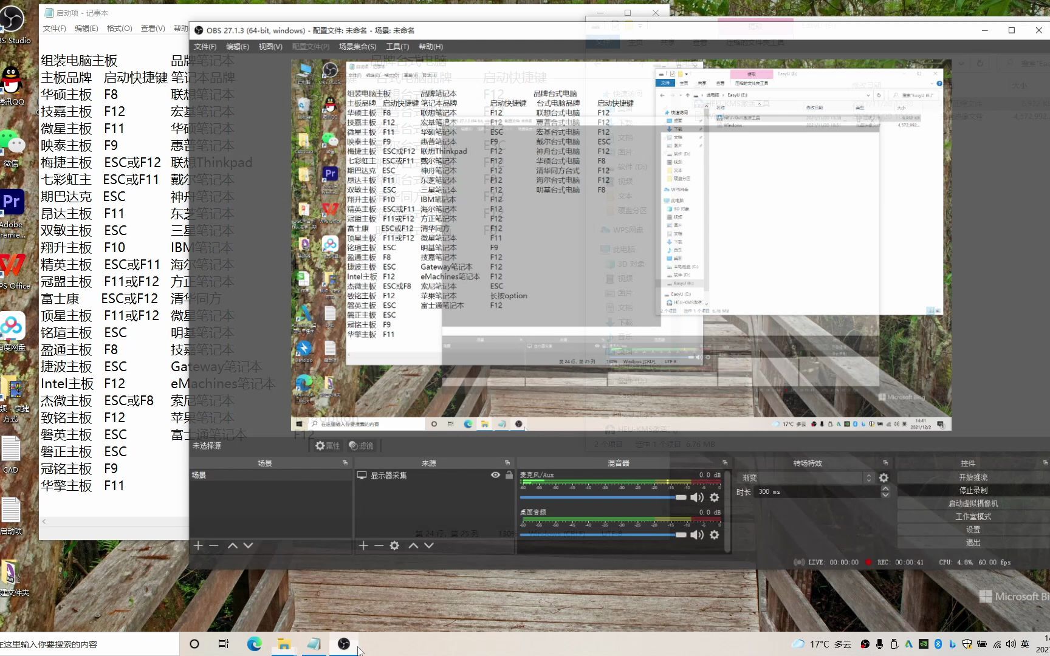Click the 停止录制 stop recording button
Screen dimensions: 1050x656
point(973,490)
